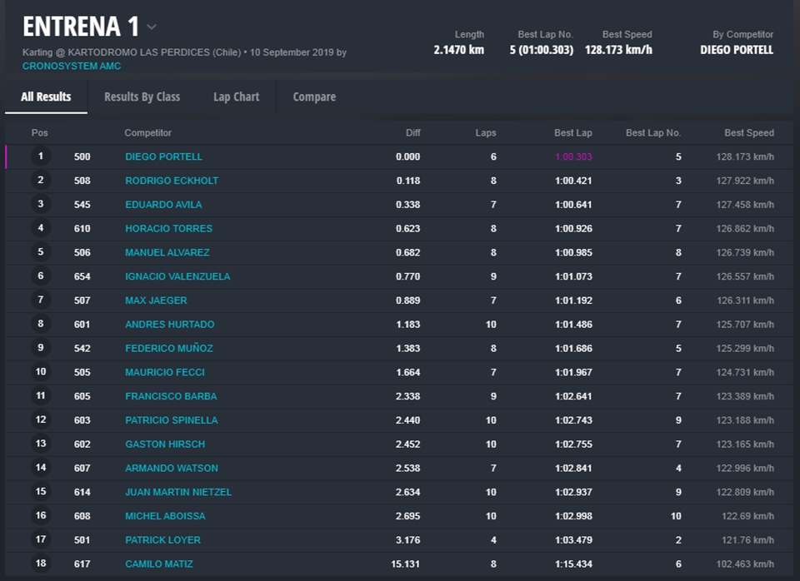This screenshot has width=800, height=581.
Task: Open competitor RODRIGO ECKHOLT details
Action: tap(169, 181)
